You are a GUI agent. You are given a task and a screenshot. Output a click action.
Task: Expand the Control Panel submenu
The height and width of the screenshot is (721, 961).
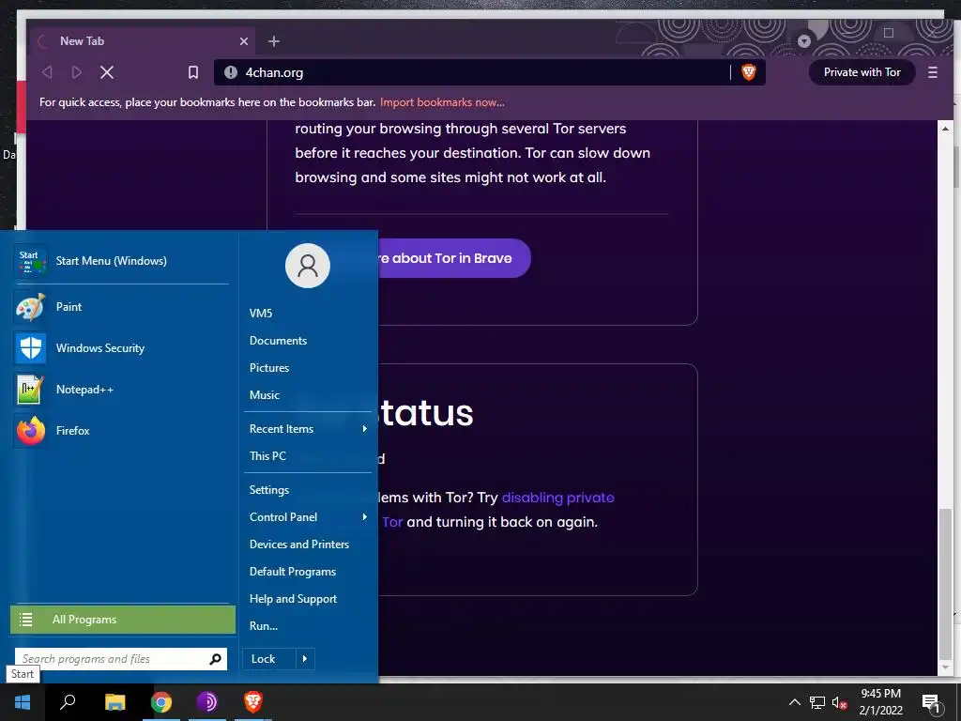[308, 517]
